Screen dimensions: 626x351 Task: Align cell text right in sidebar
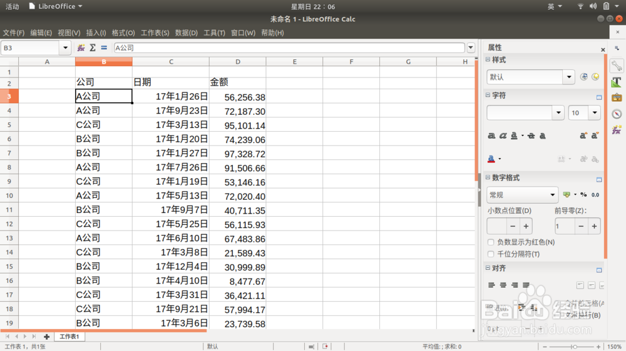point(515,285)
